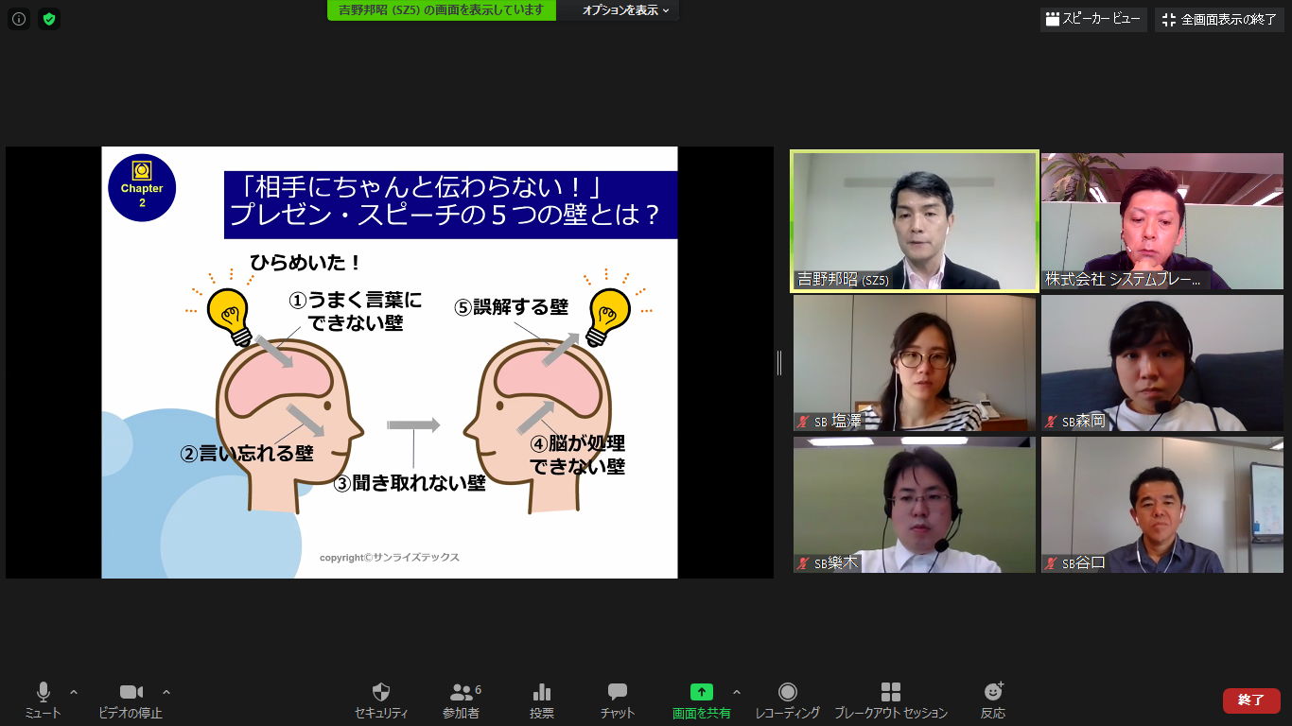The image size is (1292, 726).
Task: Open the meeting information icon
Action: click(x=19, y=19)
